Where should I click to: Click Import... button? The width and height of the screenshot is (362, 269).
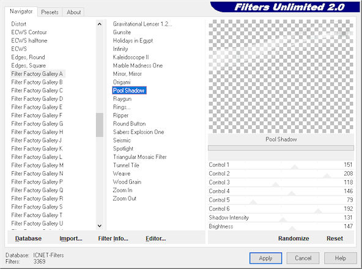(71, 238)
